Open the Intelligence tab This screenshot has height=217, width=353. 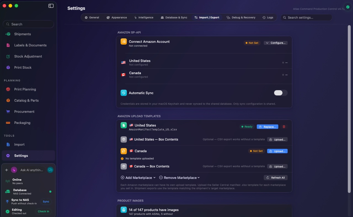[x=144, y=17]
